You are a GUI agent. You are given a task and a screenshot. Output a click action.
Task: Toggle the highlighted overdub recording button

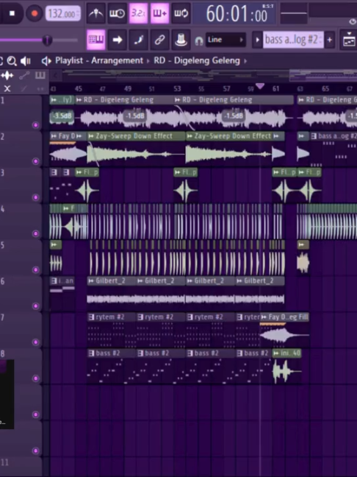159,13
